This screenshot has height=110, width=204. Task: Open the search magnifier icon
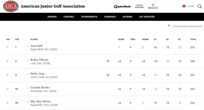pos(199,6)
